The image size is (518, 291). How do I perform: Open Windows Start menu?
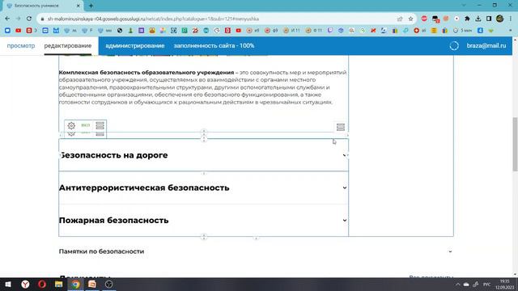(8, 284)
